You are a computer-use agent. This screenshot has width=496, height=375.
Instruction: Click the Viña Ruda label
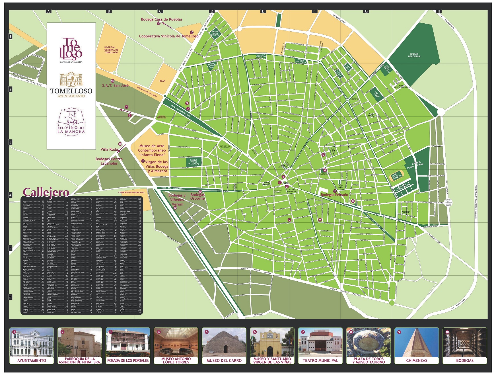click(x=109, y=149)
